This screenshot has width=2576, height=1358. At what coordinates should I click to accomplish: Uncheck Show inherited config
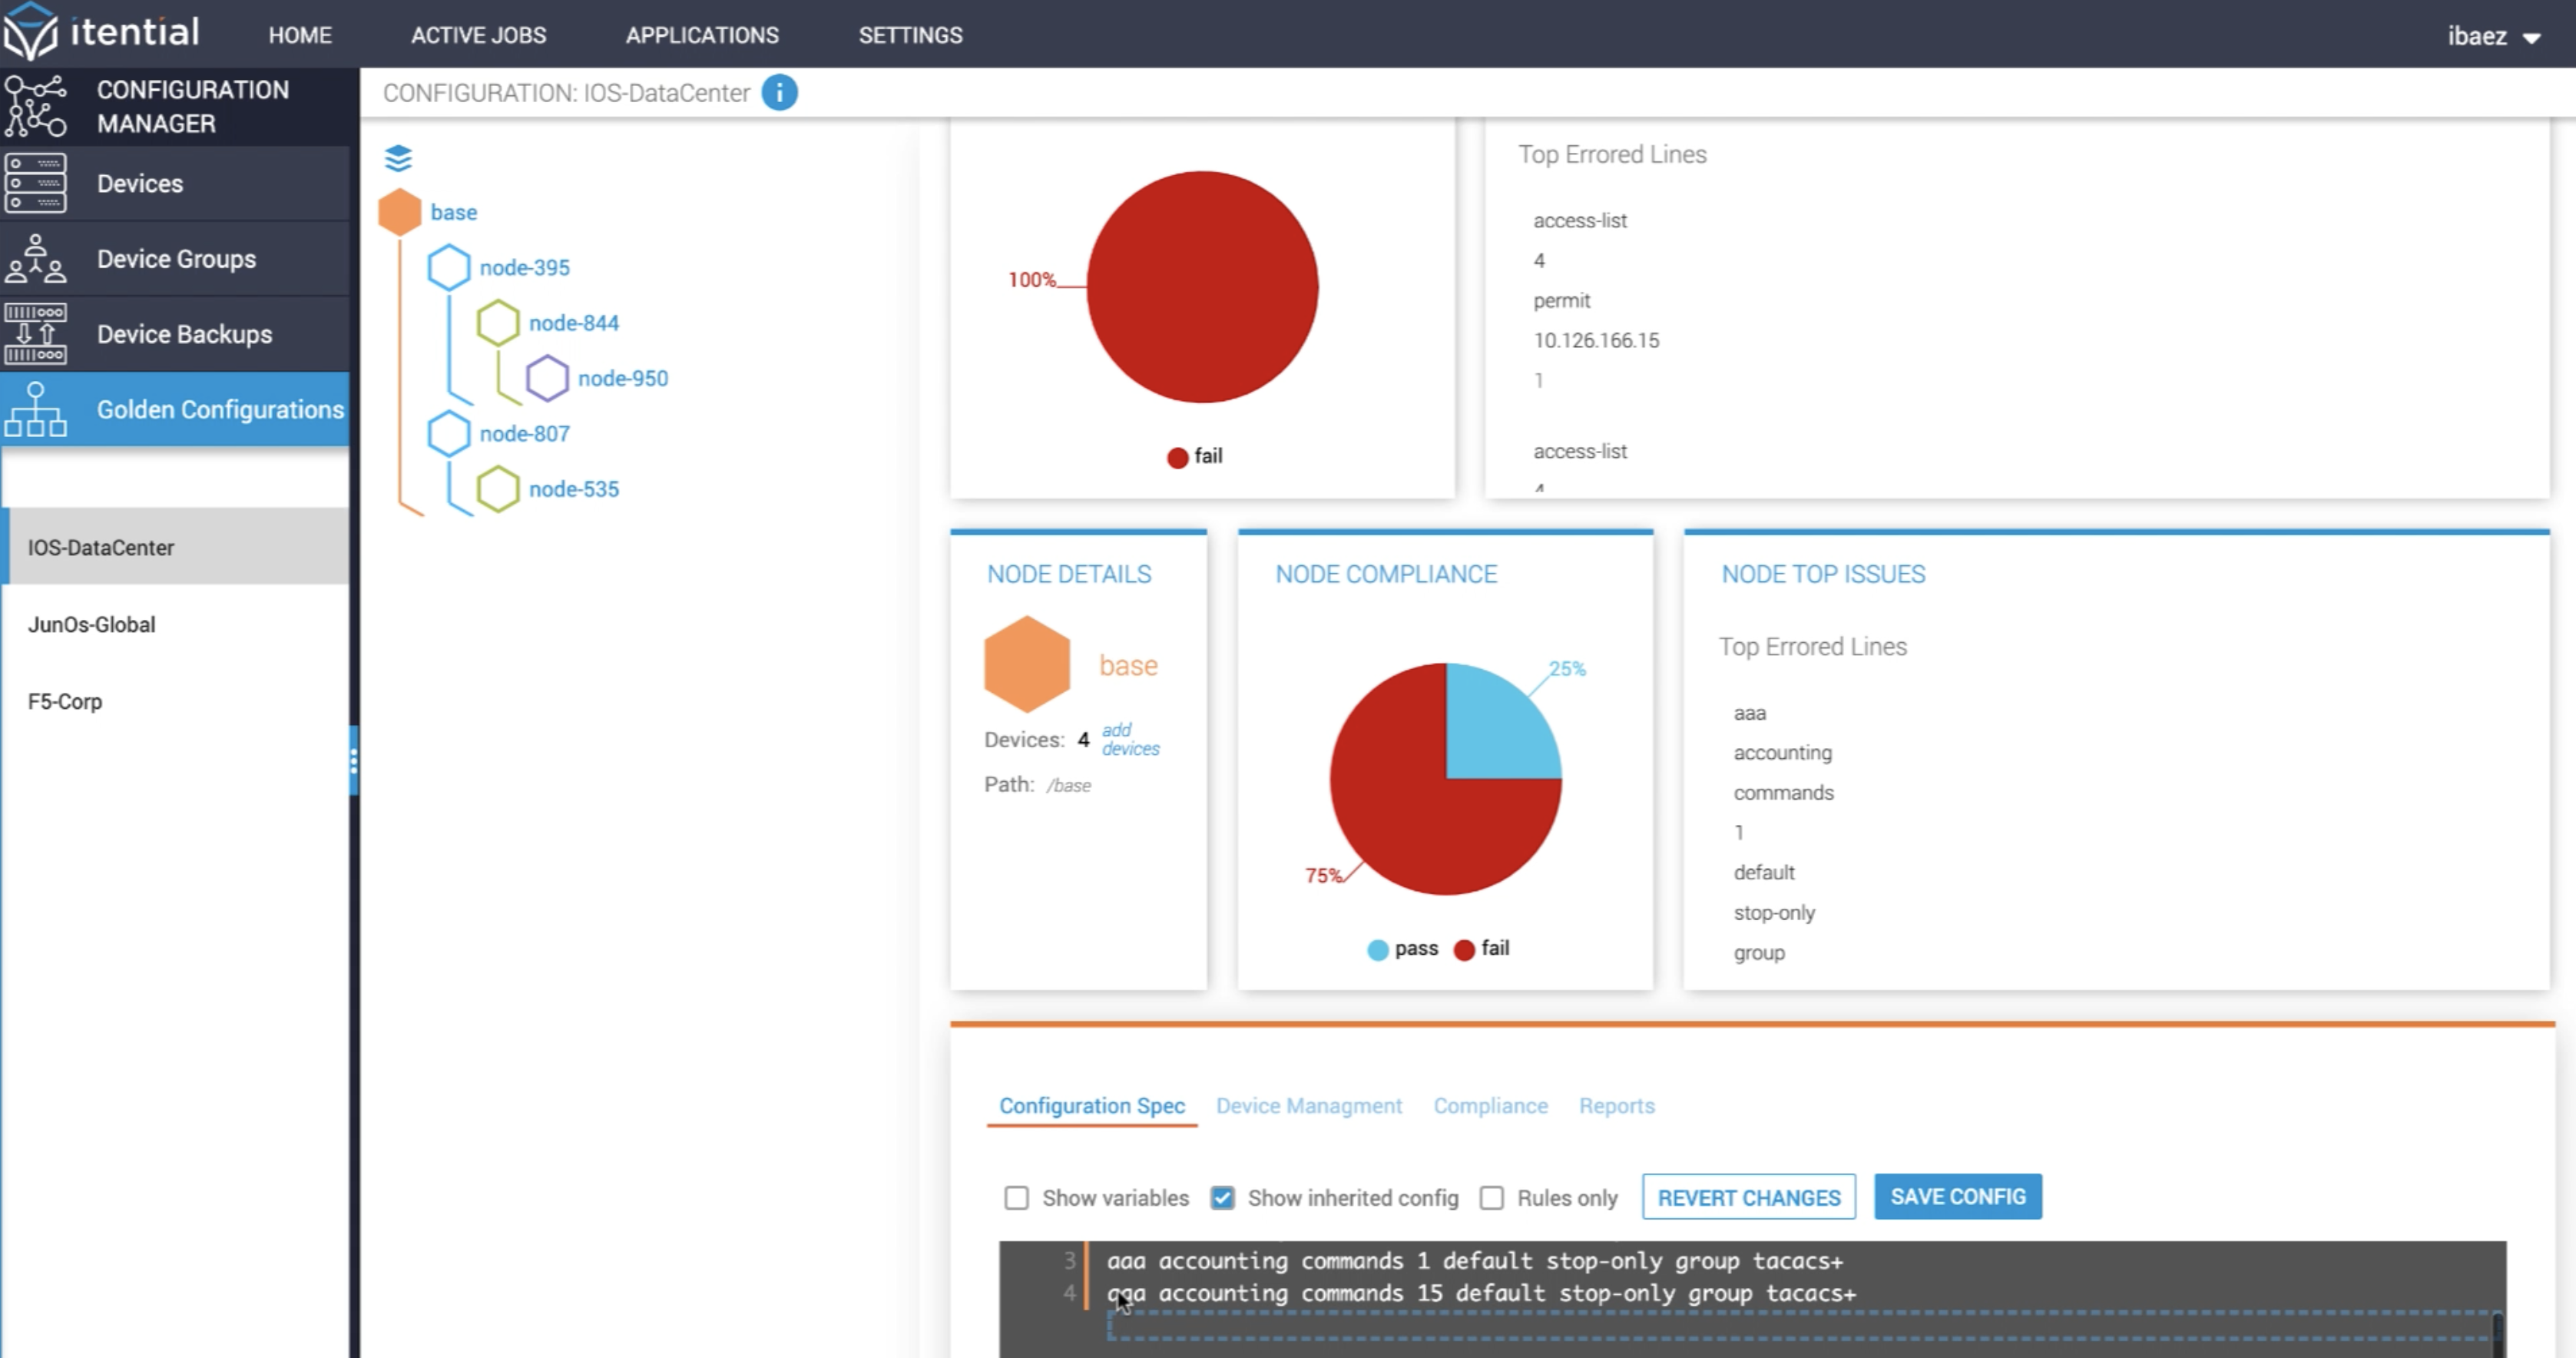pos(1222,1197)
